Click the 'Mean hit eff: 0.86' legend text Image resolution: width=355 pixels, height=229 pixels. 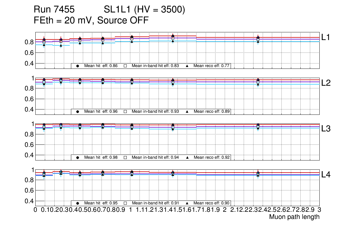point(101,66)
